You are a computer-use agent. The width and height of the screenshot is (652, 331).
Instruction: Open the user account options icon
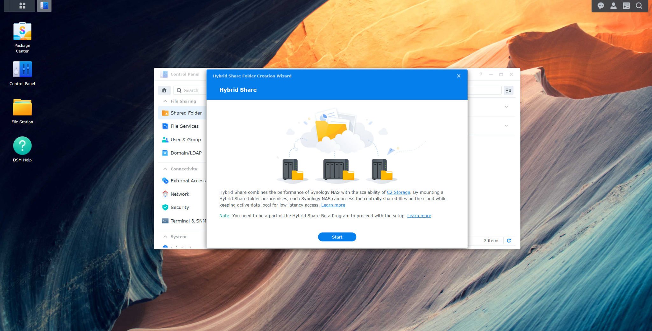pyautogui.click(x=613, y=5)
